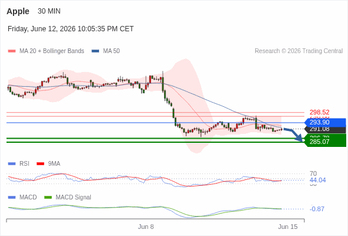Image resolution: width=348 pixels, height=236 pixels.
Task: Click the blue downward forecast arrow
Action: [x=293, y=135]
